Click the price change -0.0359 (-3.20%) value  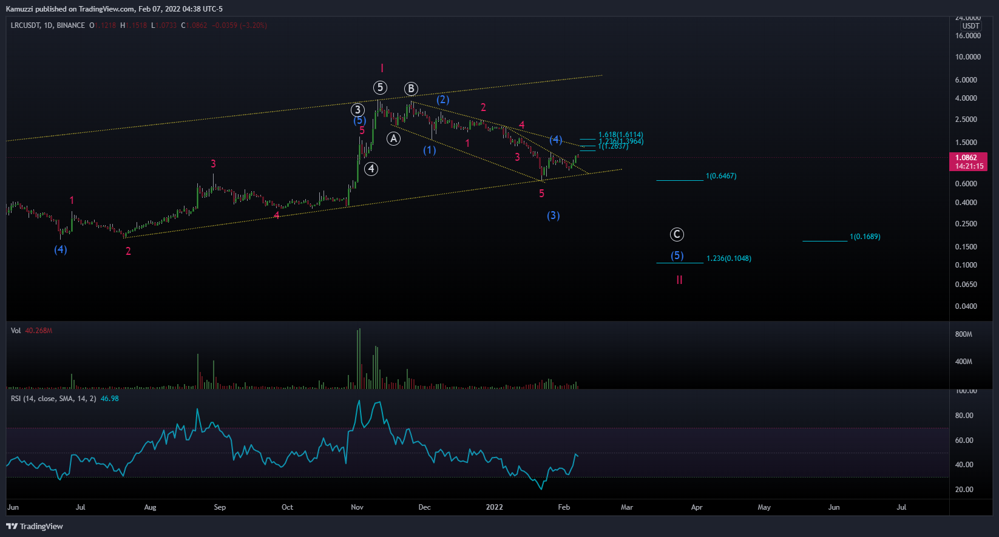(239, 25)
